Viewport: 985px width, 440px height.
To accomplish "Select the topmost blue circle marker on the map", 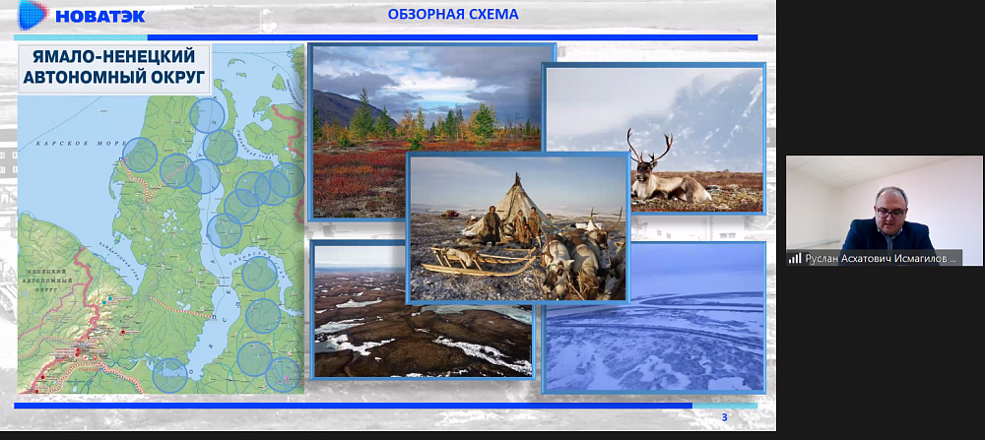I will pos(207,115).
